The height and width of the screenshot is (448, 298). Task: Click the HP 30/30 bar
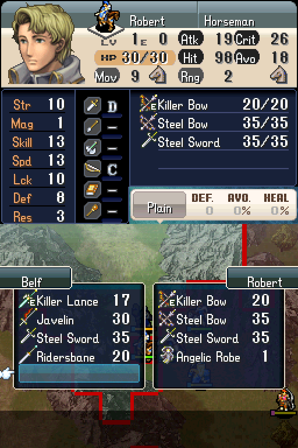coord(134,58)
